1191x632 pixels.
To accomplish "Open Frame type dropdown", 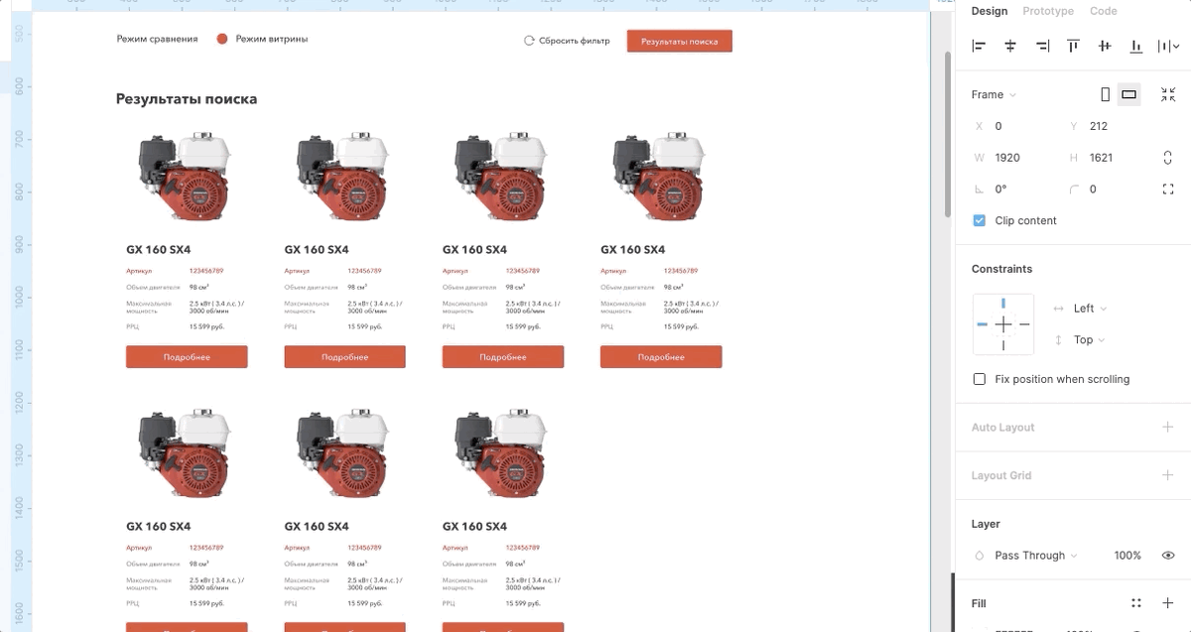I will click(x=993, y=94).
